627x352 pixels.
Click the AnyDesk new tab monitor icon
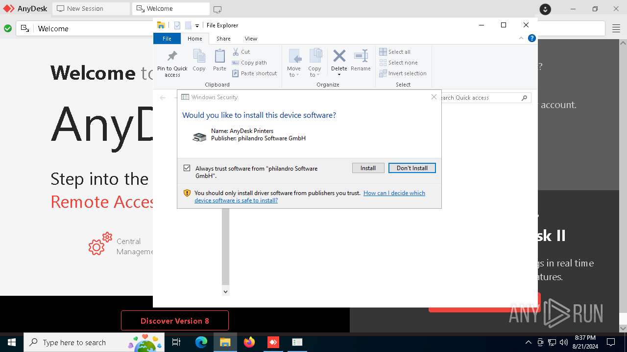pyautogui.click(x=217, y=9)
